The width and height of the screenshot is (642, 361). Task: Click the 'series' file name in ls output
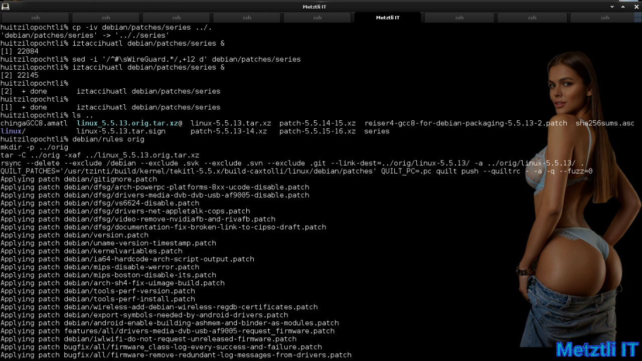pos(377,131)
